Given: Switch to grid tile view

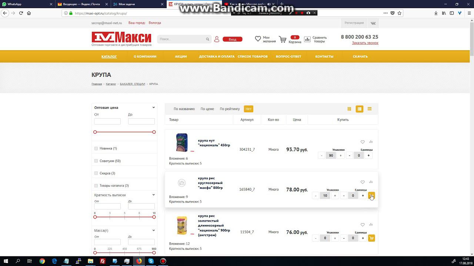Looking at the screenshot, I should (x=349, y=109).
